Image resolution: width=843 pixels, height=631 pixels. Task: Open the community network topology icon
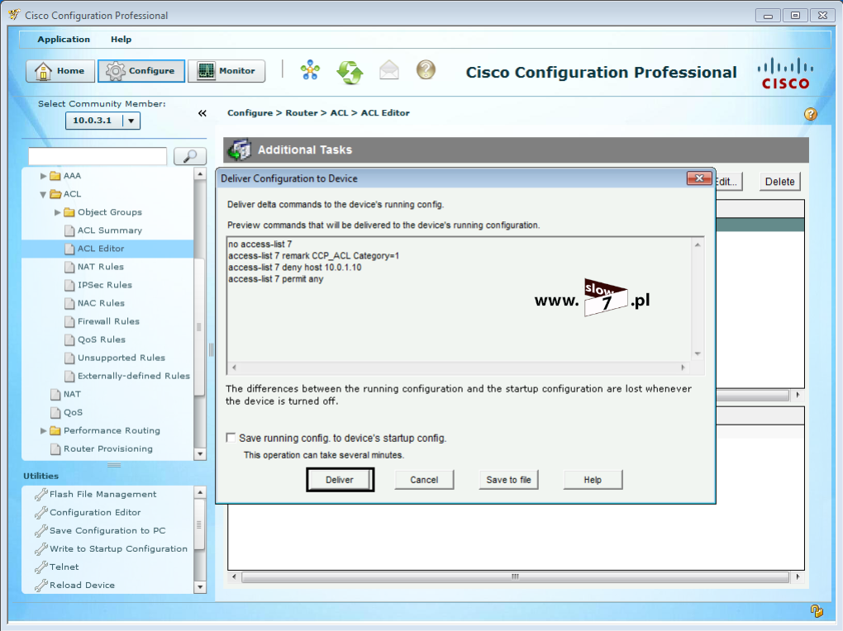click(x=310, y=70)
